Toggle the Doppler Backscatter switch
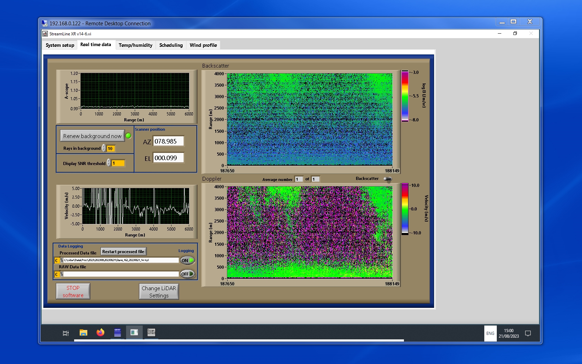The height and width of the screenshot is (364, 582). [x=388, y=179]
